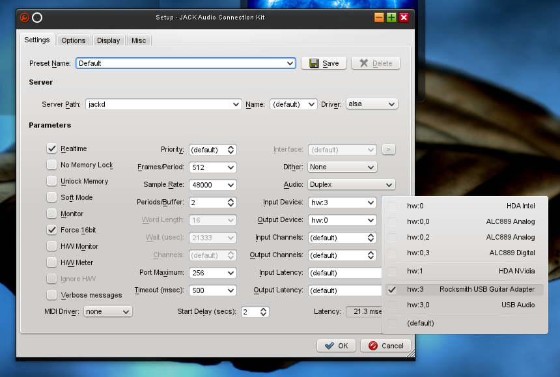Cancel the Setup dialog
560x377 pixels.
(x=385, y=346)
